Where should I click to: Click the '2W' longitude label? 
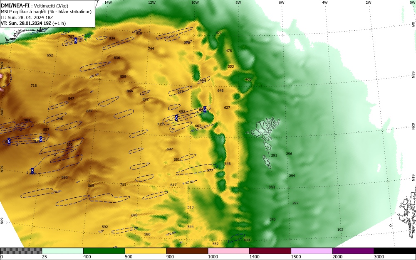tap(368, 2)
